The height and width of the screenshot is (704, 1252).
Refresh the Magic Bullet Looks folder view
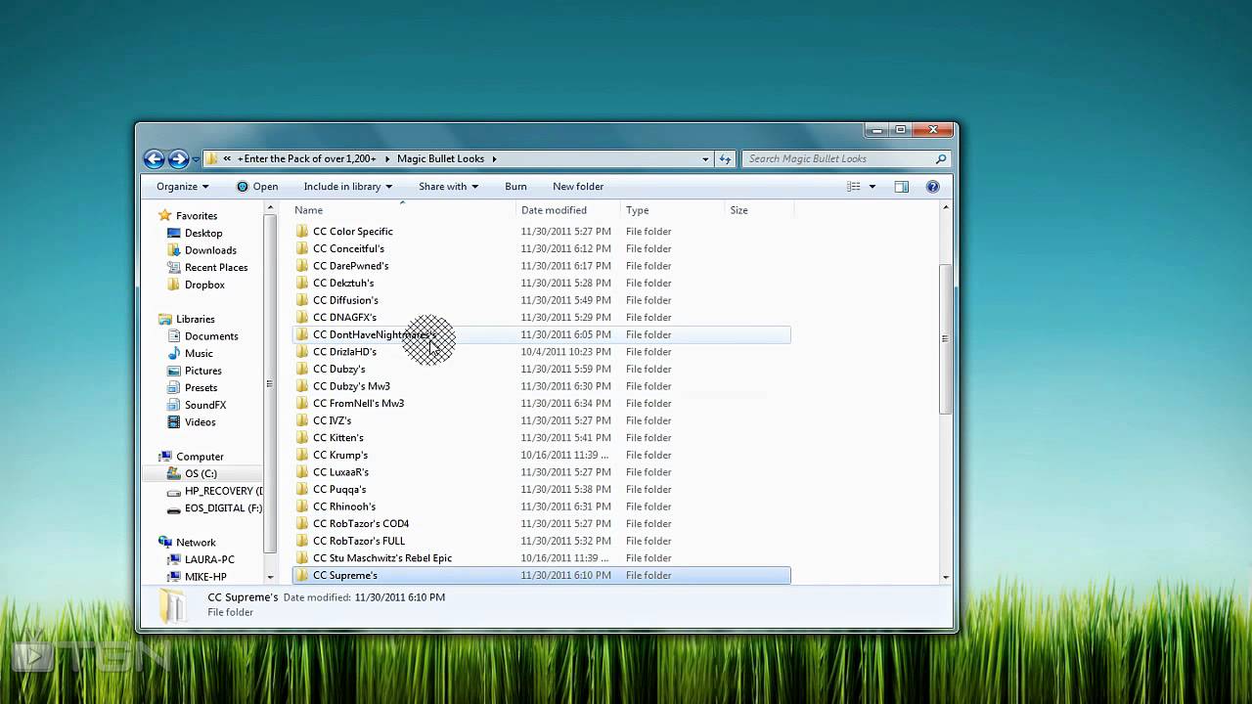coord(725,158)
